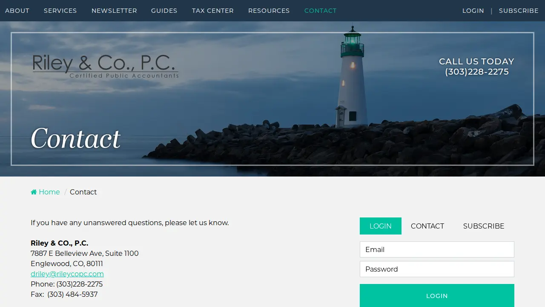Click the bold 'Riley & CO., P.C.' name
Screen dimensions: 545x307
coord(60,243)
